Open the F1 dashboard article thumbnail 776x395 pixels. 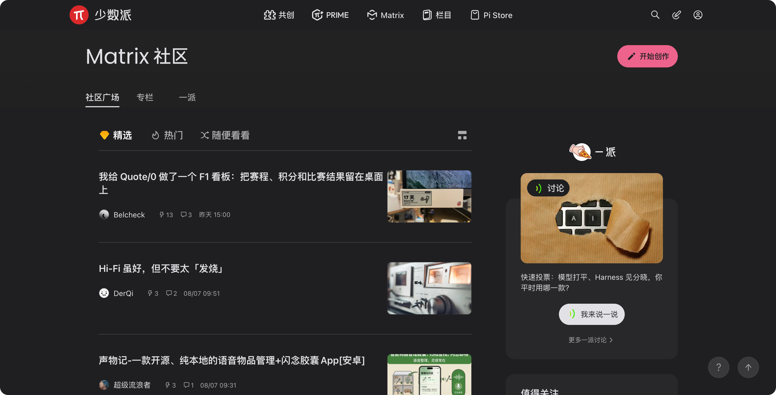pos(429,196)
